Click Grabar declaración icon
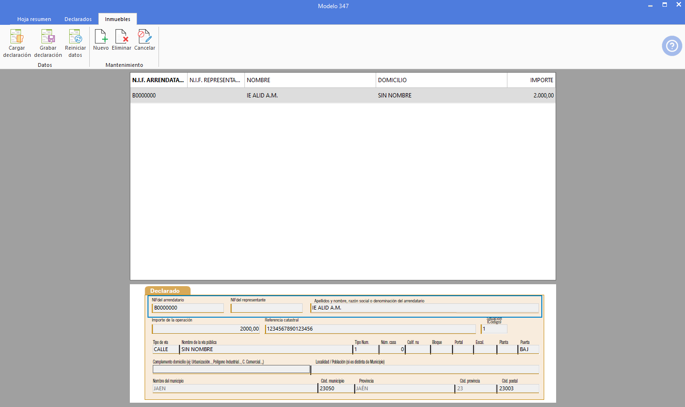Screen dimensions: 685x407 pyautogui.click(x=48, y=36)
